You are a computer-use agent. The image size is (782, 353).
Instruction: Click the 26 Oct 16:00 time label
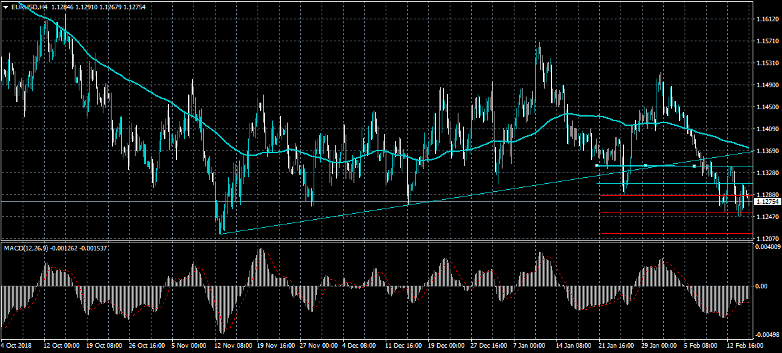click(147, 345)
